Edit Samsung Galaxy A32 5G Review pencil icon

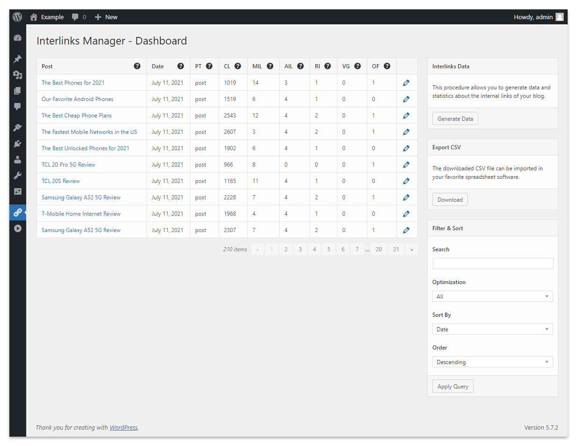click(406, 197)
